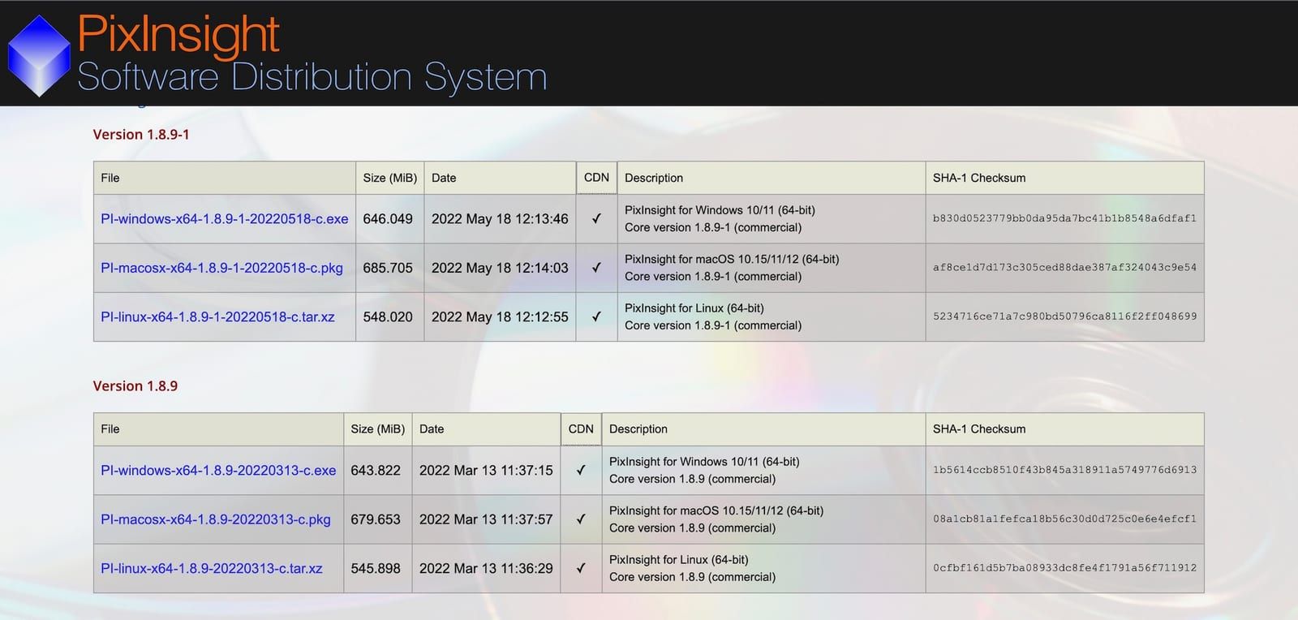Click date 2022 Mar 13 11:37:15
Image resolution: width=1298 pixels, height=620 pixels.
[x=486, y=471]
